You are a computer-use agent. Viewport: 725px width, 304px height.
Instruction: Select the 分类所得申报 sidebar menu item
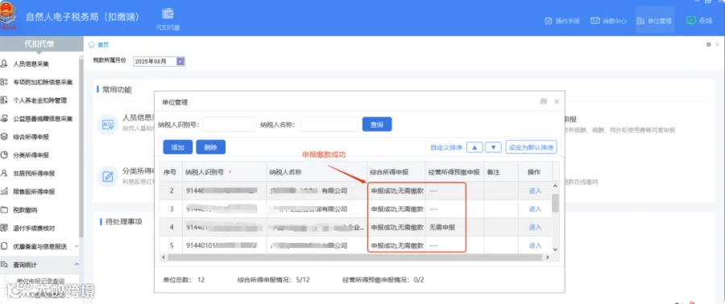pyautogui.click(x=31, y=155)
